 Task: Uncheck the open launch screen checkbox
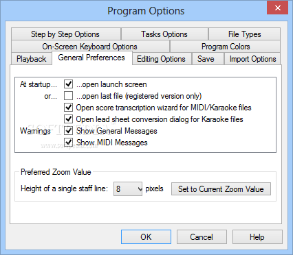pyautogui.click(x=69, y=84)
